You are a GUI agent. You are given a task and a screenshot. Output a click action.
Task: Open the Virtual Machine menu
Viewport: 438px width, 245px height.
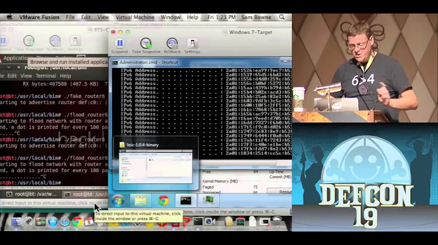tap(135, 17)
